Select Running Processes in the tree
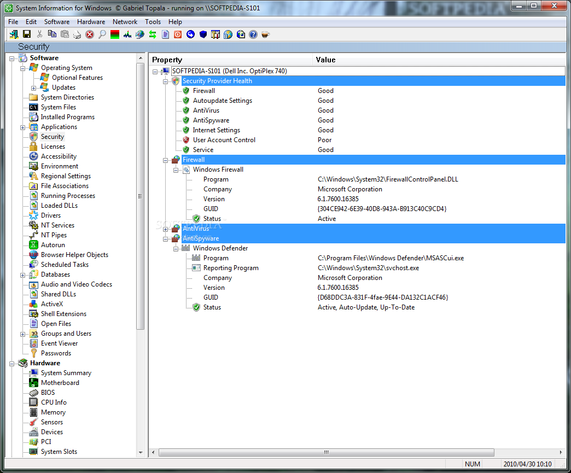 [68, 196]
